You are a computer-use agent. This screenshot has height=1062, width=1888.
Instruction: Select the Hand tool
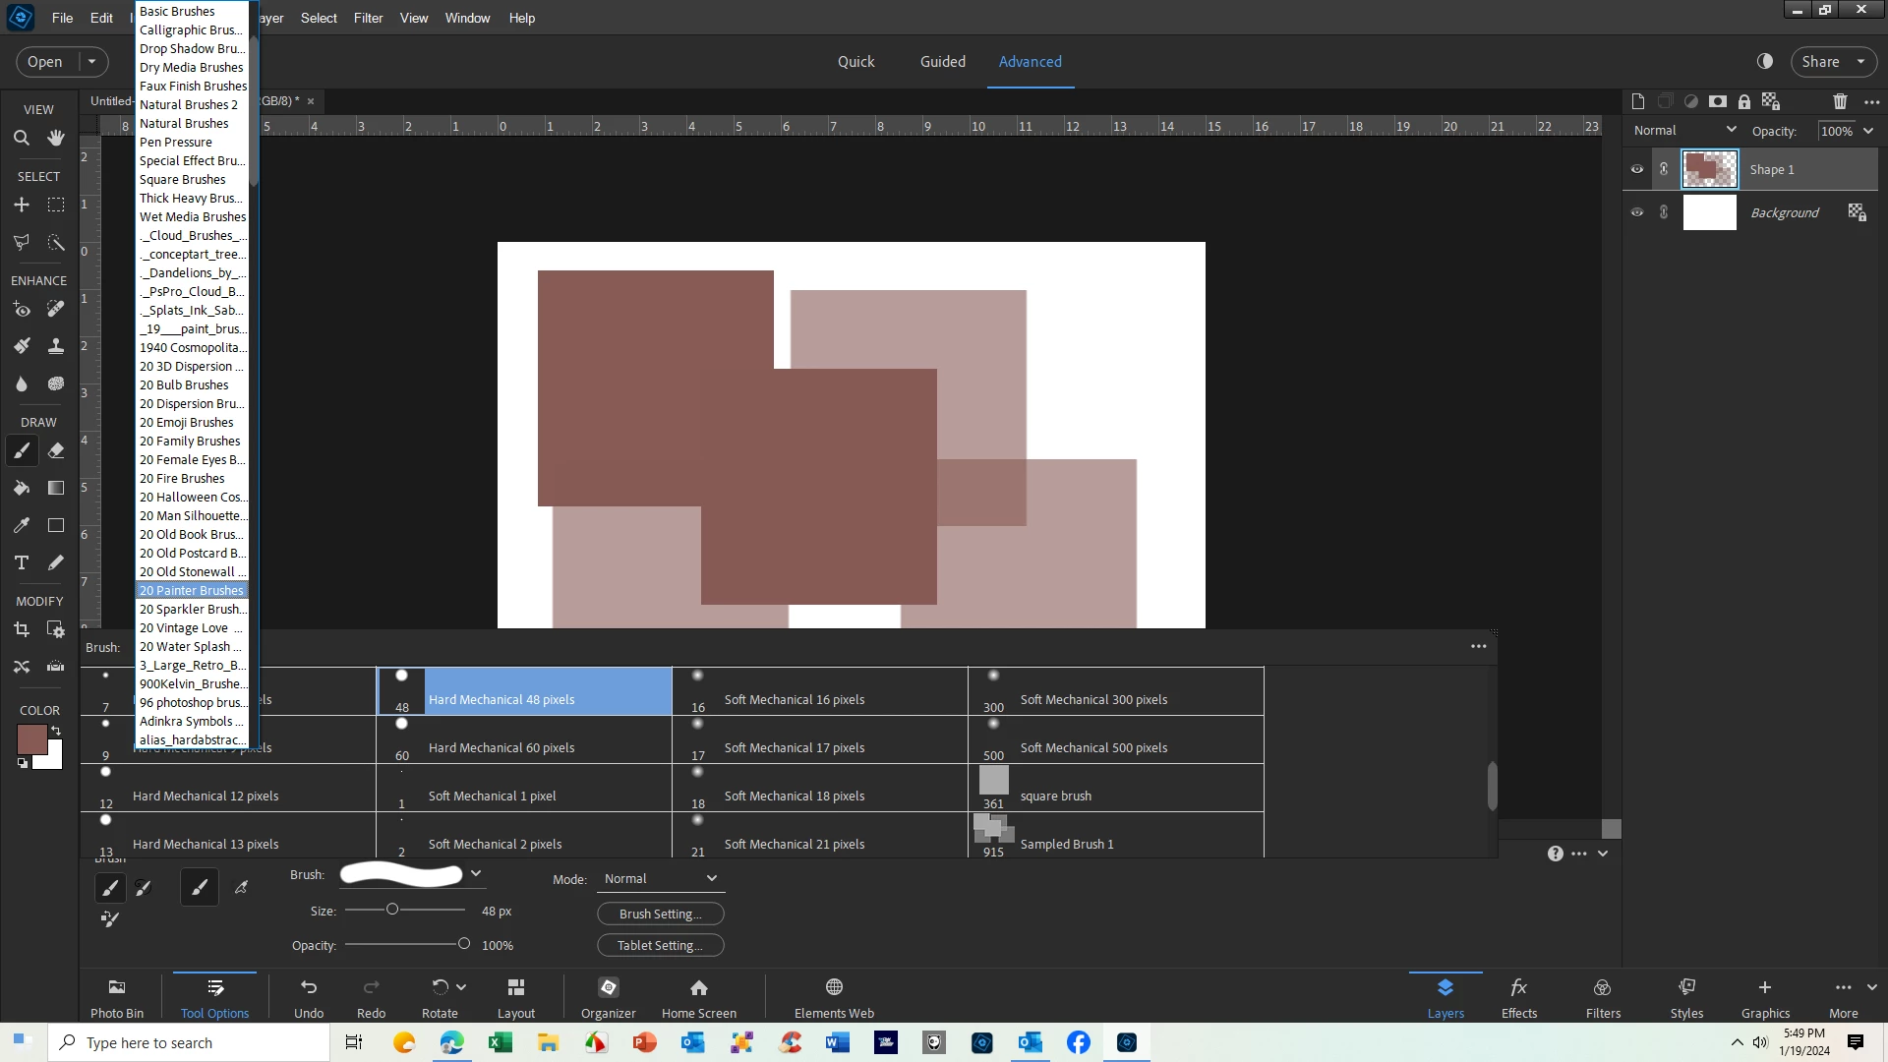(x=56, y=139)
